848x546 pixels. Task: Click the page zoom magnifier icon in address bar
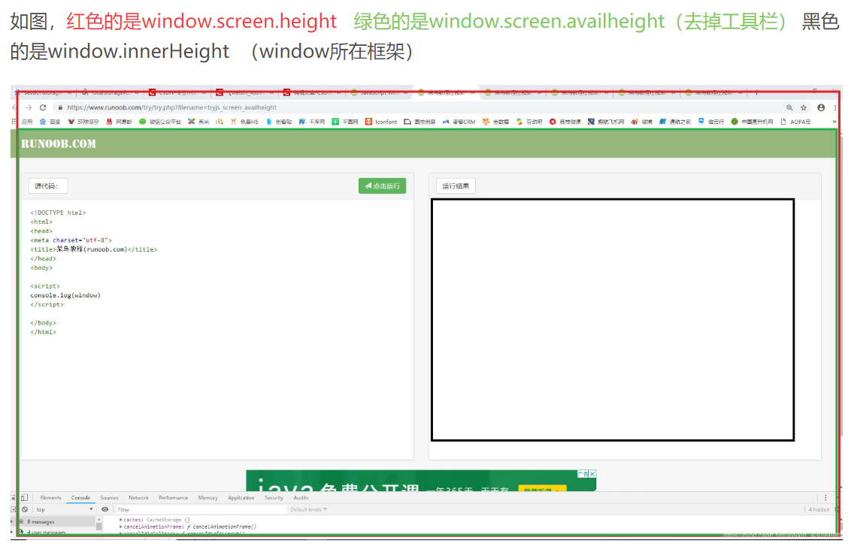[789, 107]
